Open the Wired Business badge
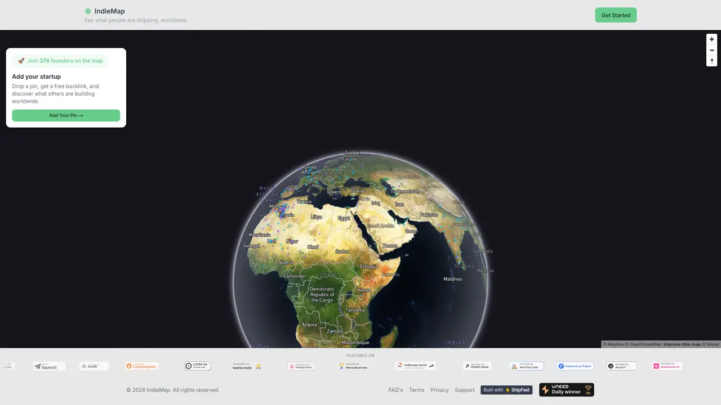 [x=354, y=366]
